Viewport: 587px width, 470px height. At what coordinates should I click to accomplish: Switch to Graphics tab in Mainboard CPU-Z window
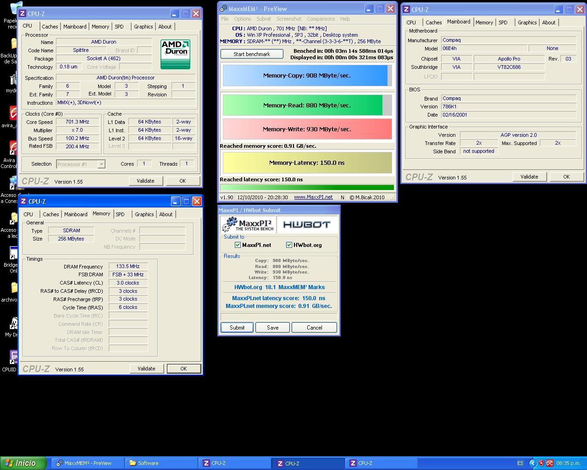pos(527,22)
